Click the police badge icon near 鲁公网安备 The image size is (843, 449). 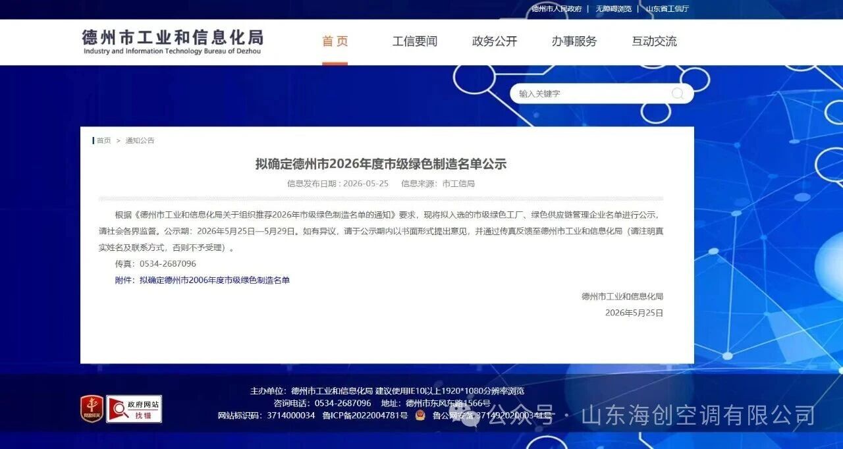pos(420,415)
